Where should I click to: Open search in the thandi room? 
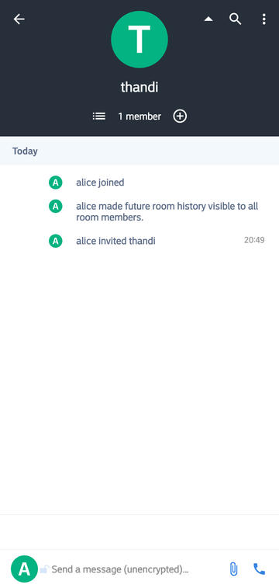click(236, 19)
